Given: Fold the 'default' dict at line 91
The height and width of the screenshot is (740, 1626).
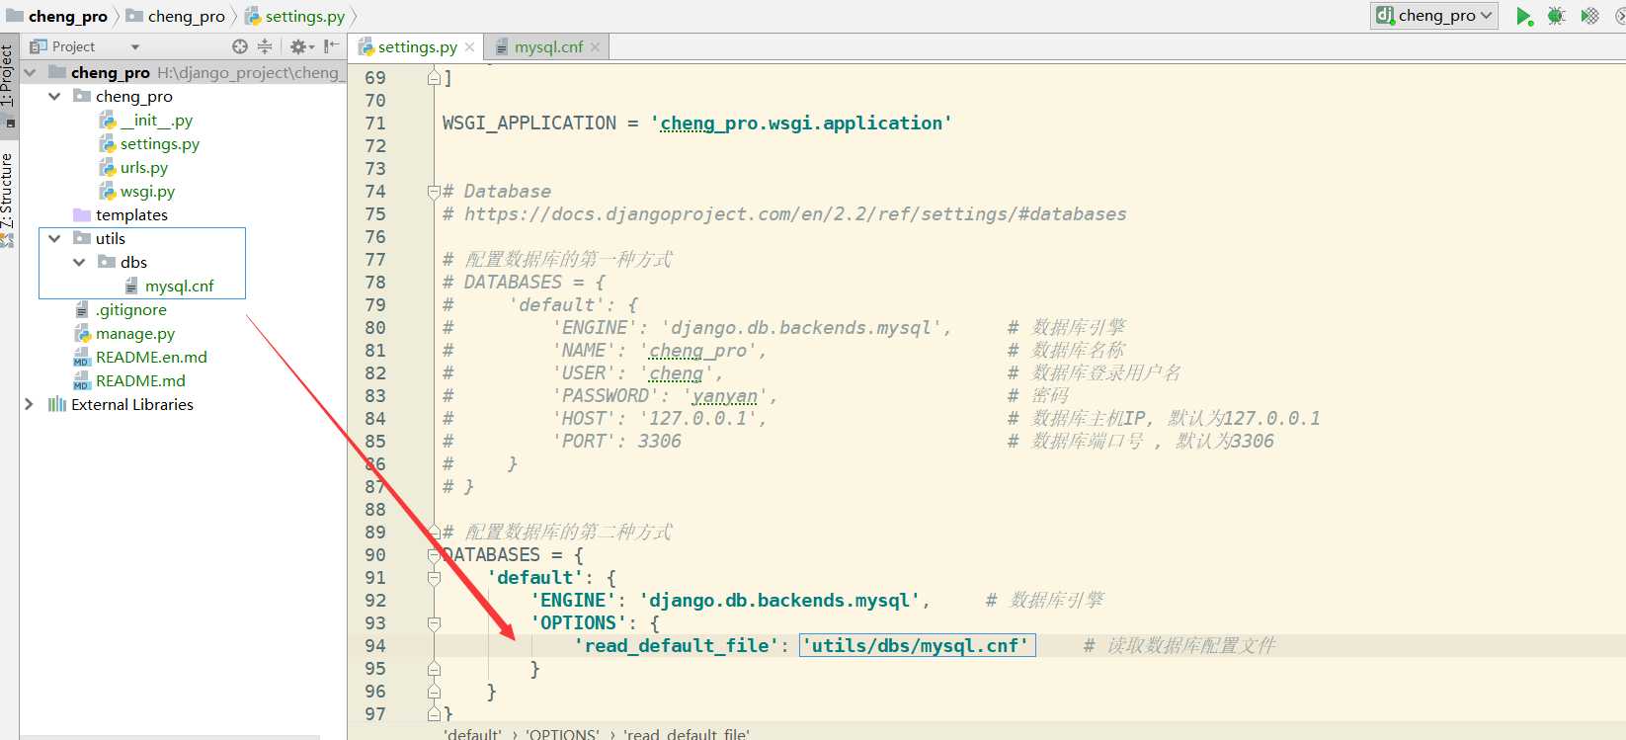Looking at the screenshot, I should 434,578.
